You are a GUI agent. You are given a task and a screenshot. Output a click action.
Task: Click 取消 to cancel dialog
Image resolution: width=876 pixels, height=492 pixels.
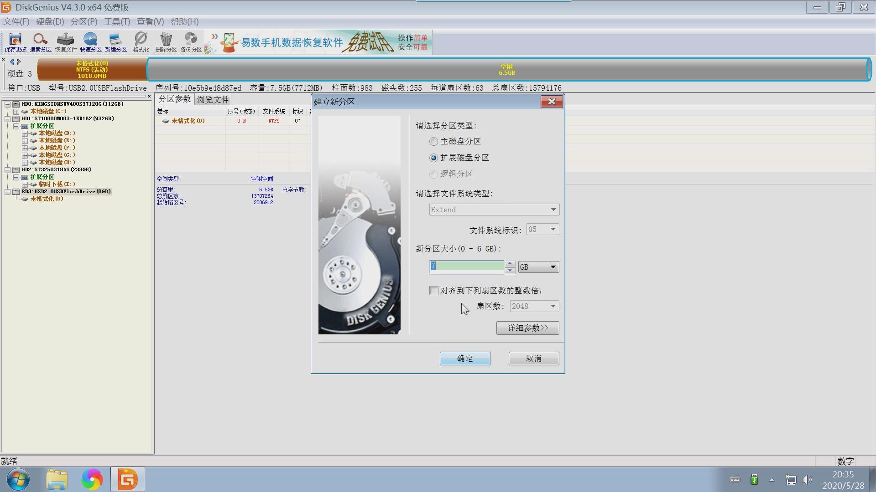pos(534,359)
